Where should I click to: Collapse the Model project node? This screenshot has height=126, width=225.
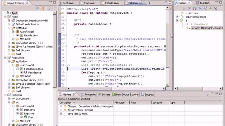(5, 17)
